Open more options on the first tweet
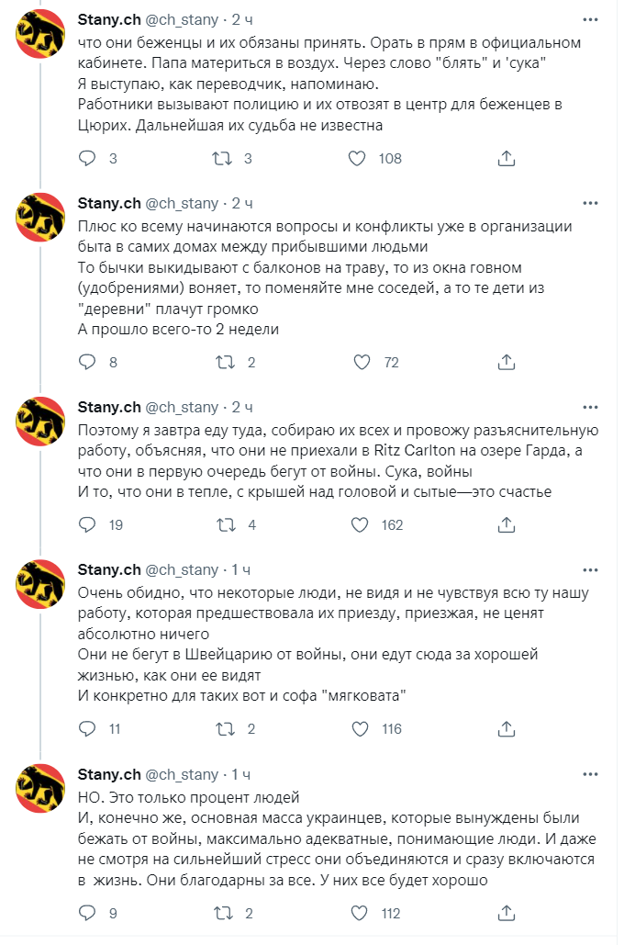 tap(590, 20)
